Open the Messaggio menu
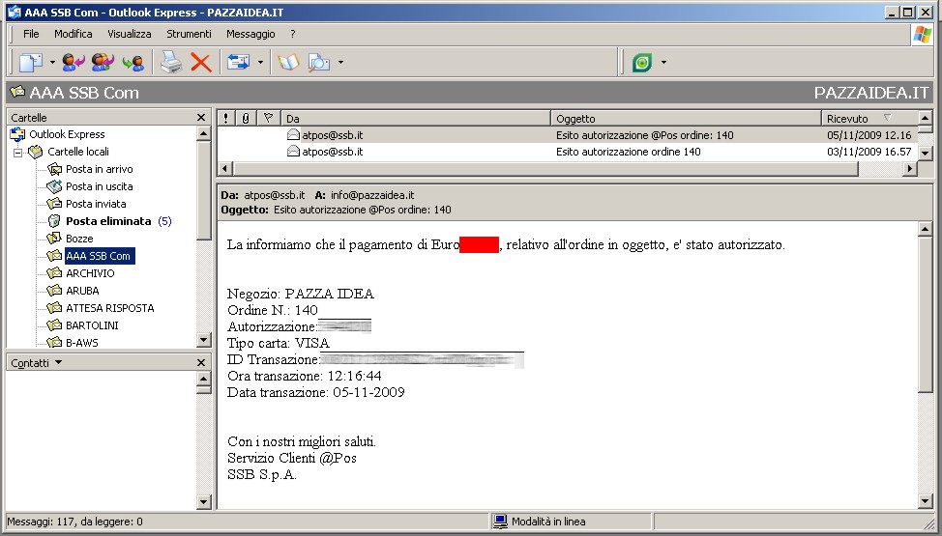 pos(250,34)
